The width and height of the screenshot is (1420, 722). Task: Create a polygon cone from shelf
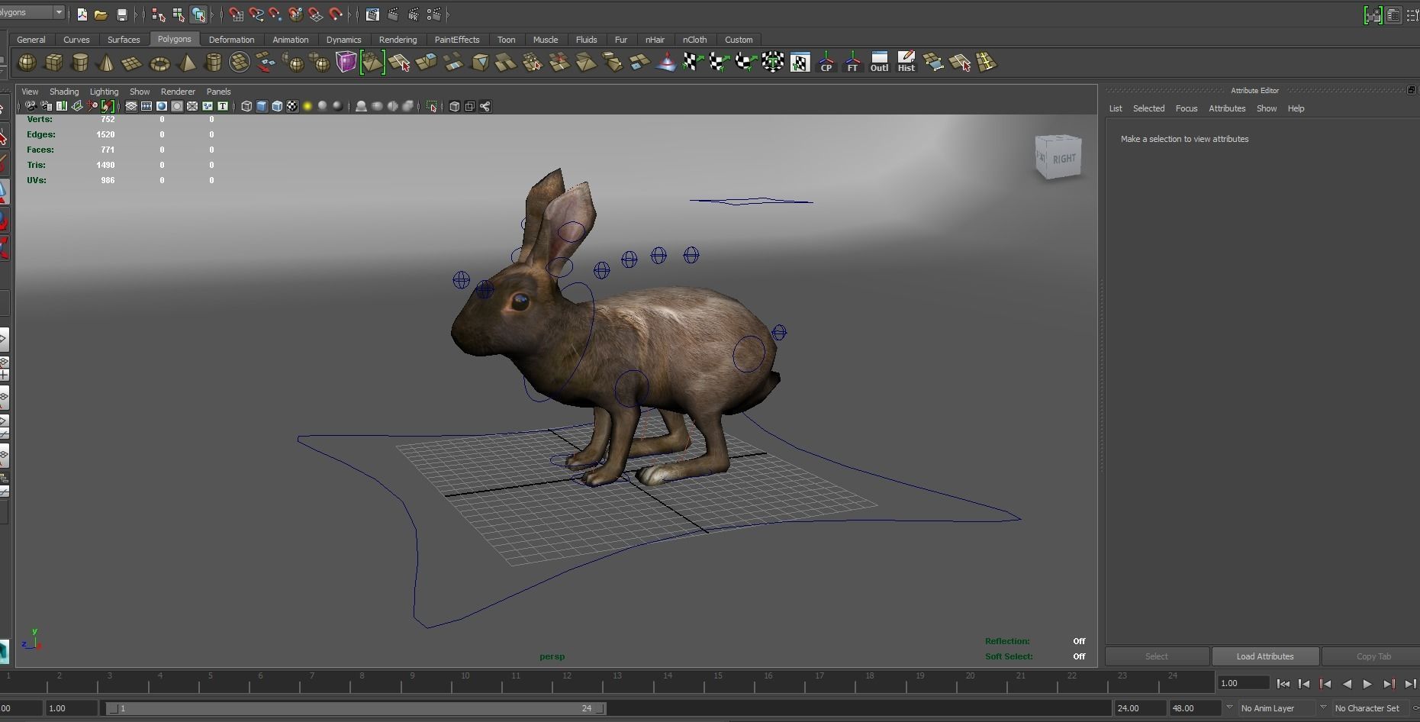106,63
